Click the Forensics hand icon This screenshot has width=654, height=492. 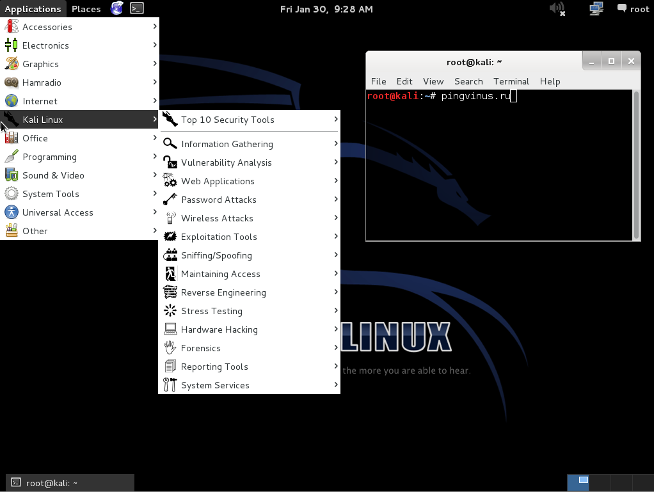[170, 348]
